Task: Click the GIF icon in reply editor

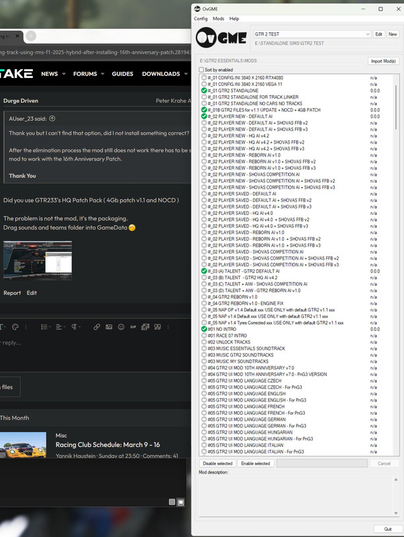Action: pos(133,327)
